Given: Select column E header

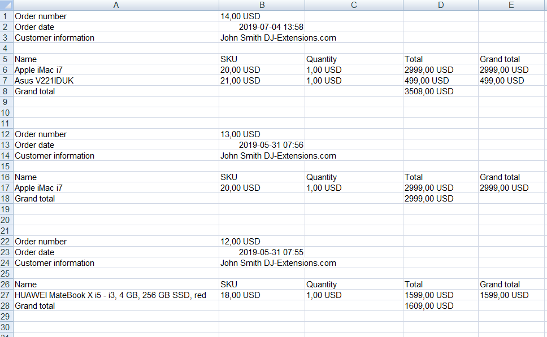Looking at the screenshot, I should [511, 5].
